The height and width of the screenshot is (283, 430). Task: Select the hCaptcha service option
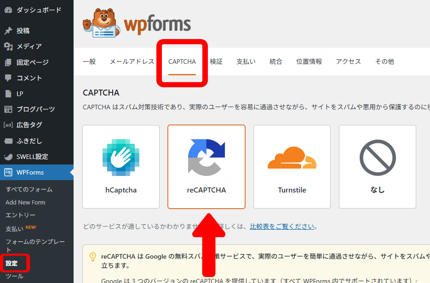click(121, 166)
